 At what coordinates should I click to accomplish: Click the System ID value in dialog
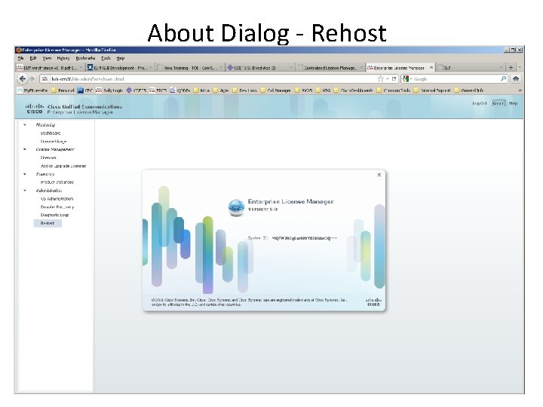coord(305,238)
